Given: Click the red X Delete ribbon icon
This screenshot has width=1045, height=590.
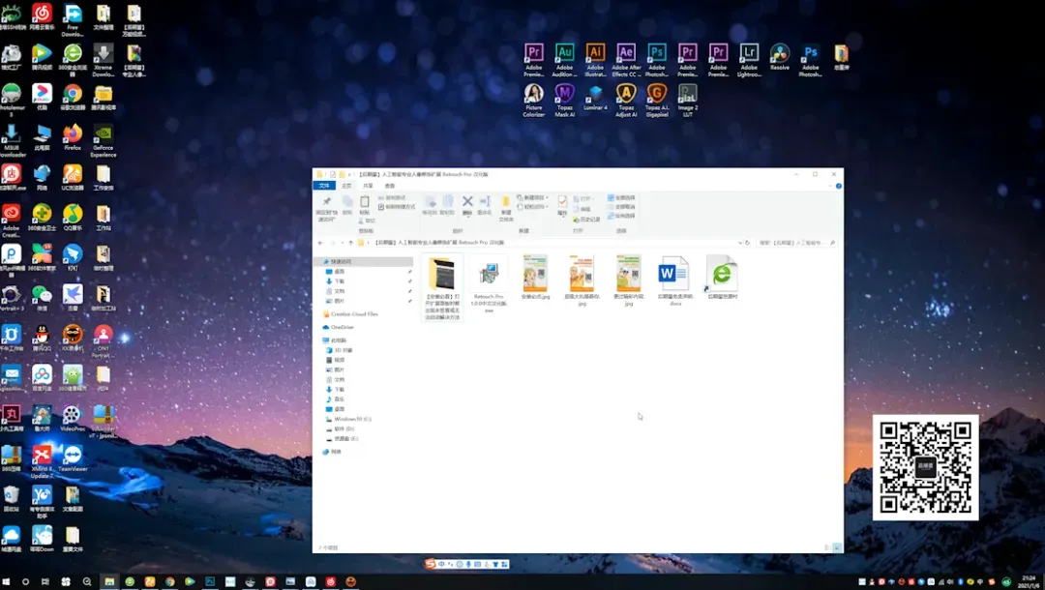Looking at the screenshot, I should 467,203.
